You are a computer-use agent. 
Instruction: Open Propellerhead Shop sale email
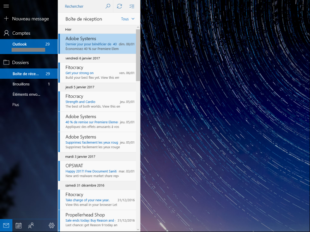(x=97, y=220)
